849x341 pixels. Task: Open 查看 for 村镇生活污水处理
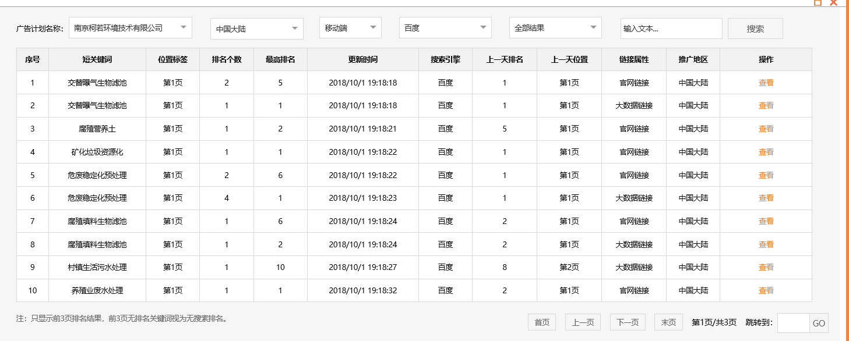click(765, 267)
